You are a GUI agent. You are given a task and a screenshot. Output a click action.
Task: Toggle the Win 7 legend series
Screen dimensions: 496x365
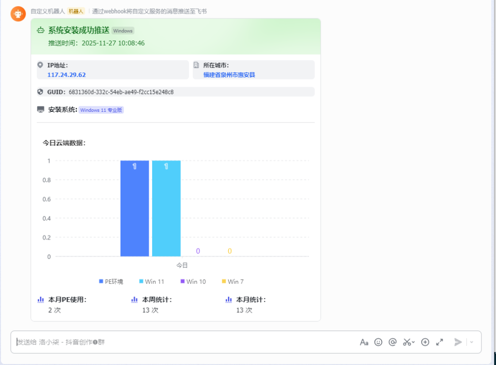(232, 282)
